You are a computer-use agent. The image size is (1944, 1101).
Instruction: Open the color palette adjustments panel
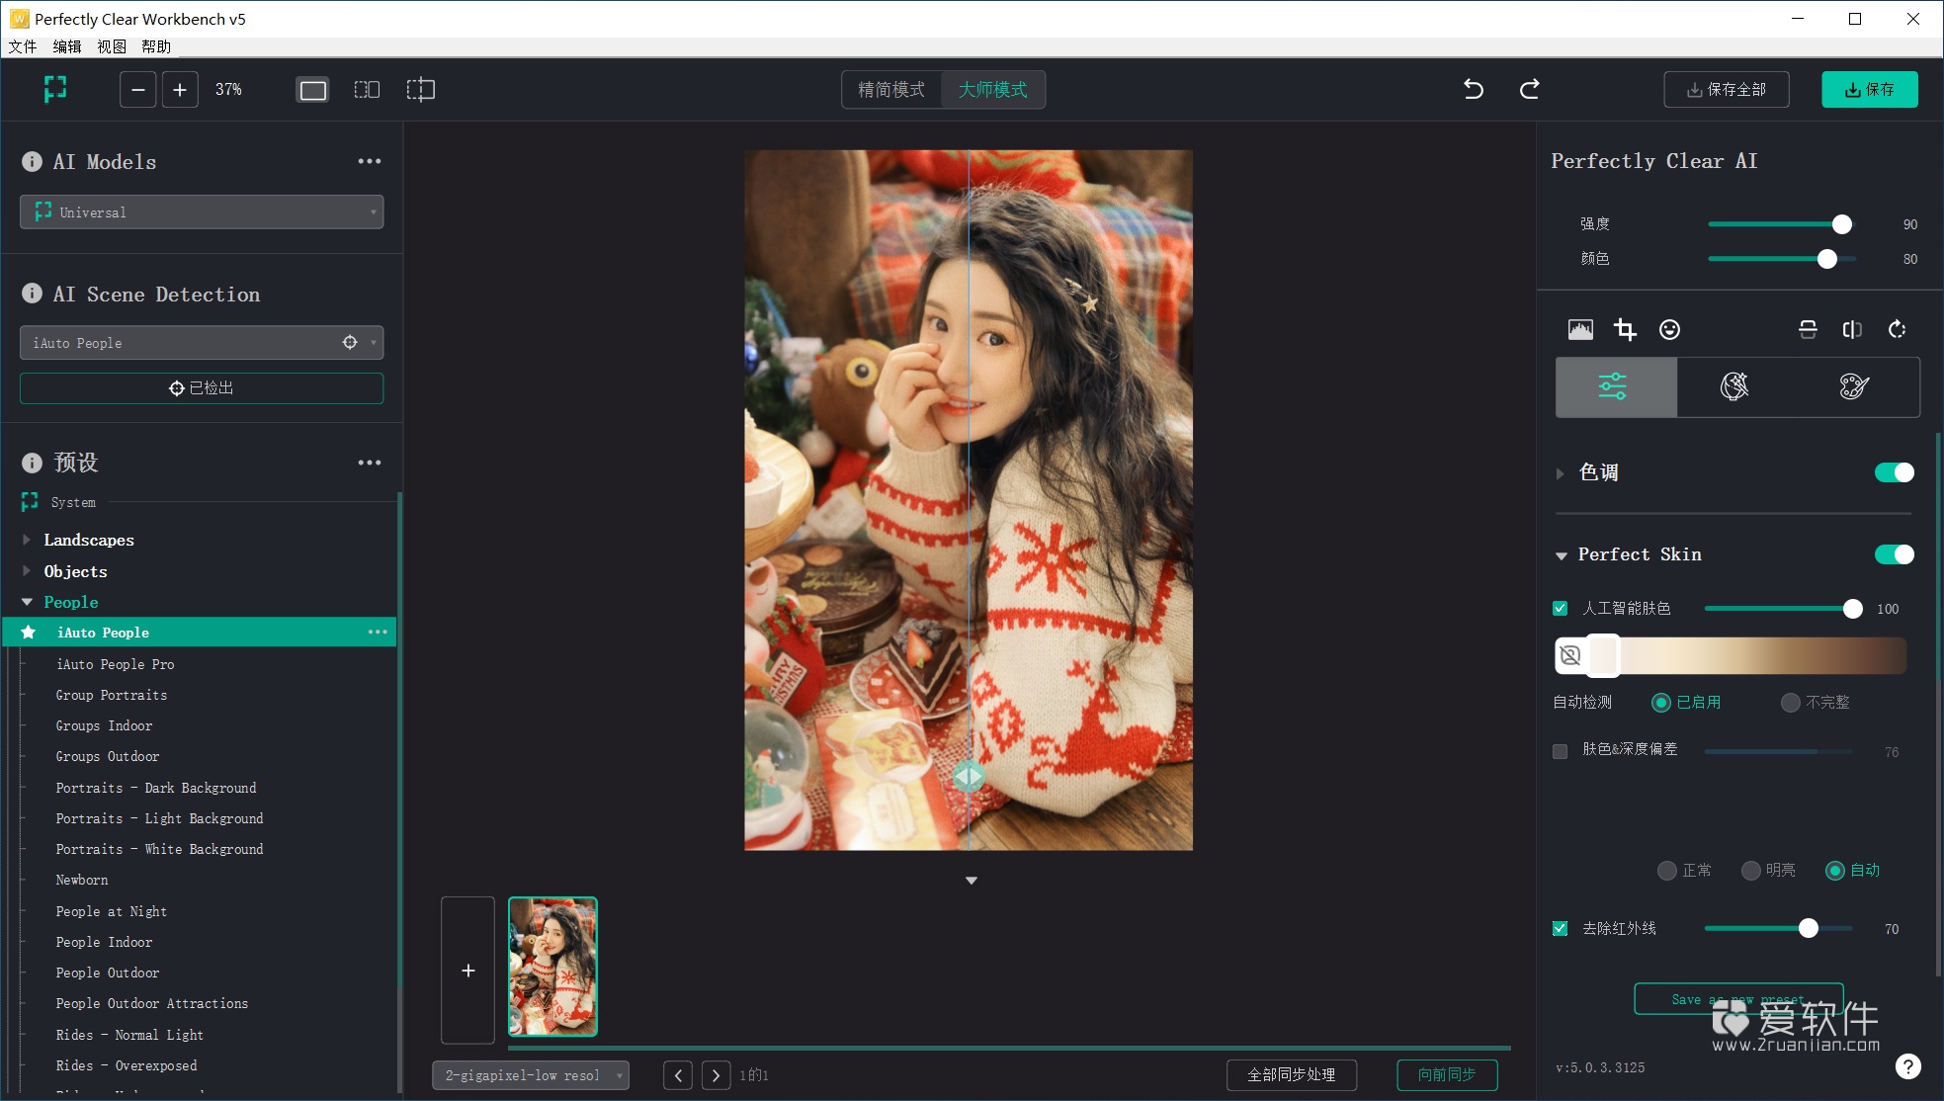tap(1854, 386)
